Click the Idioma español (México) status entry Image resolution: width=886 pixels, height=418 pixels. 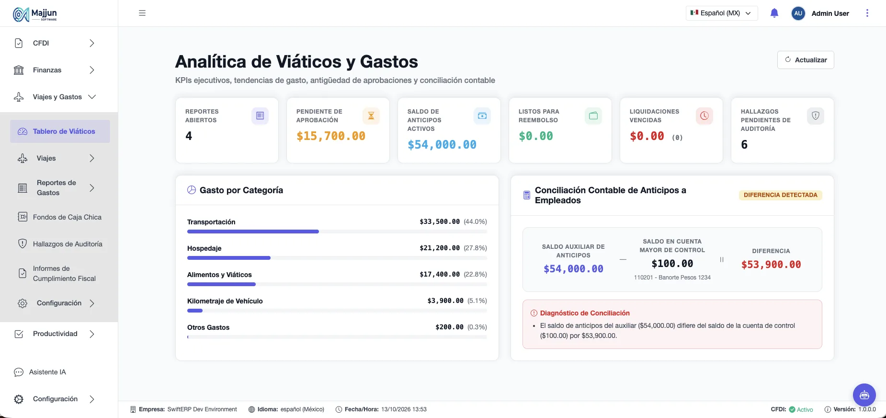coord(286,409)
